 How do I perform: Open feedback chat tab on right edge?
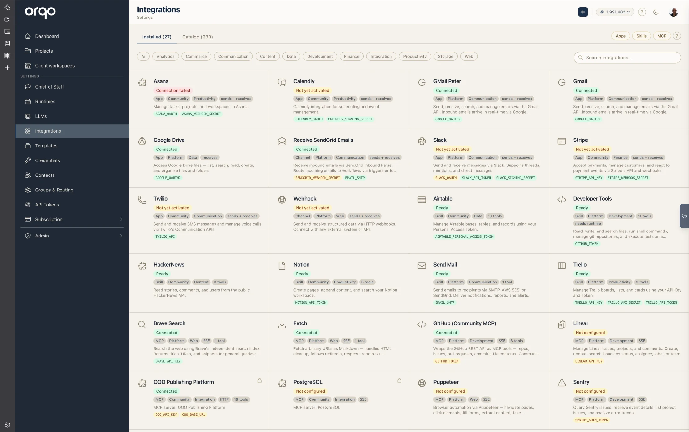pos(684,216)
